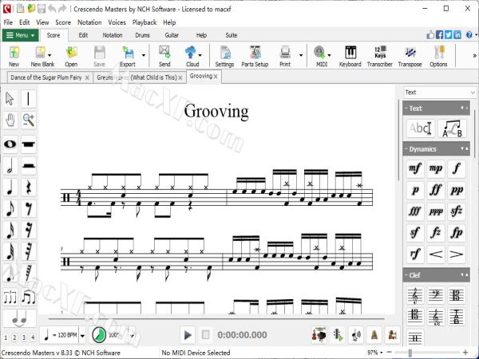Adjust the zoom slider handle
Viewport: 479px width, 359px height.
410,353
